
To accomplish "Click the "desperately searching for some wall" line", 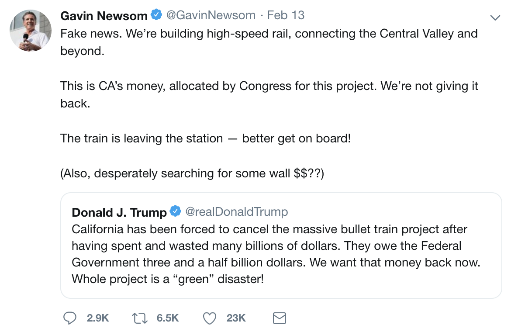I will [192, 173].
